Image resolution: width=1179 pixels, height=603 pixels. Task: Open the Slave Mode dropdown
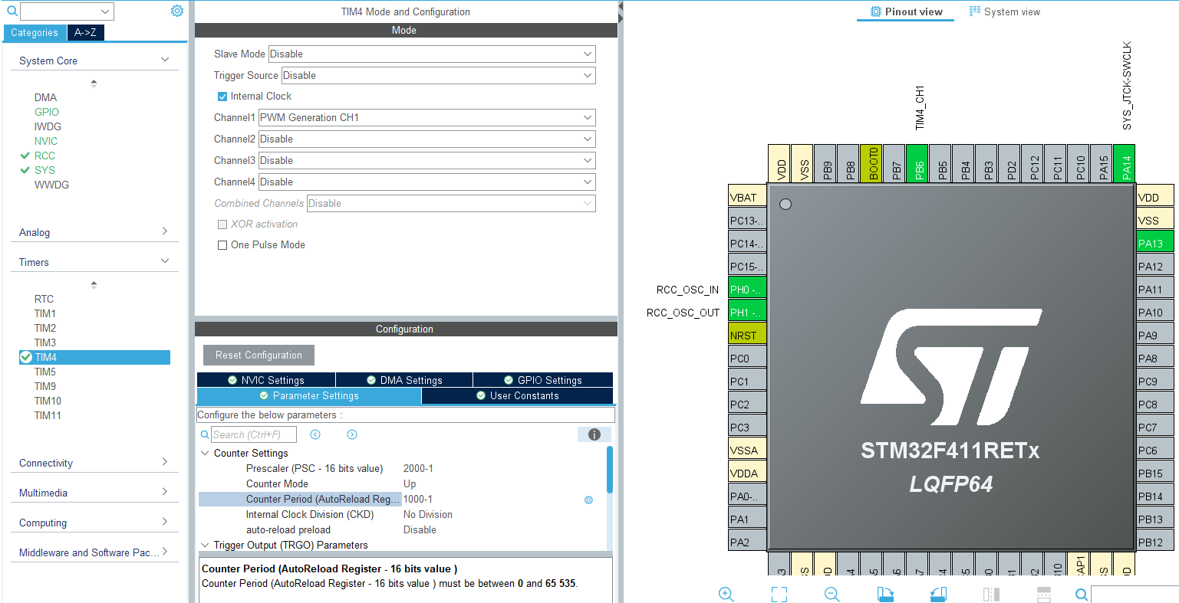[x=432, y=54]
